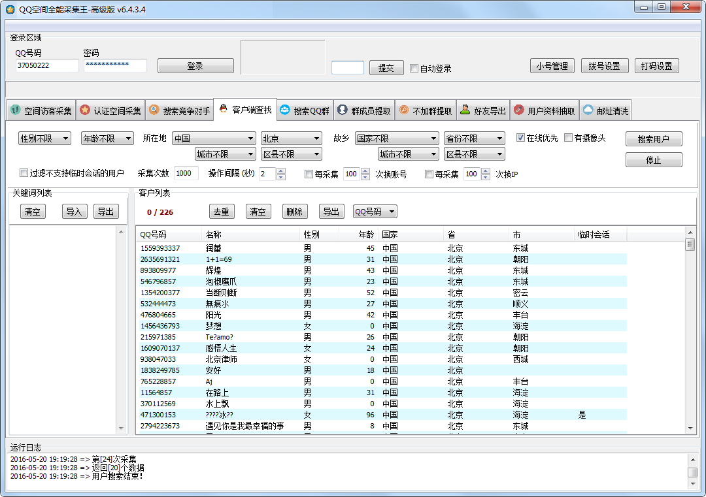Expand the 年龄不限 age dropdown

[107, 138]
